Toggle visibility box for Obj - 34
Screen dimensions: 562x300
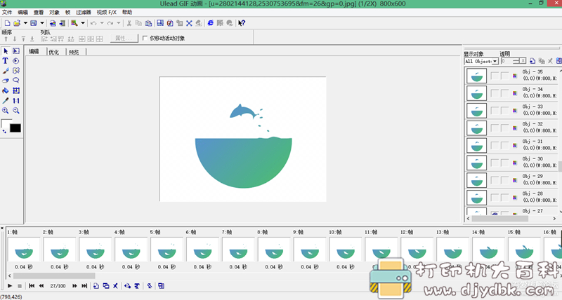pos(495,93)
